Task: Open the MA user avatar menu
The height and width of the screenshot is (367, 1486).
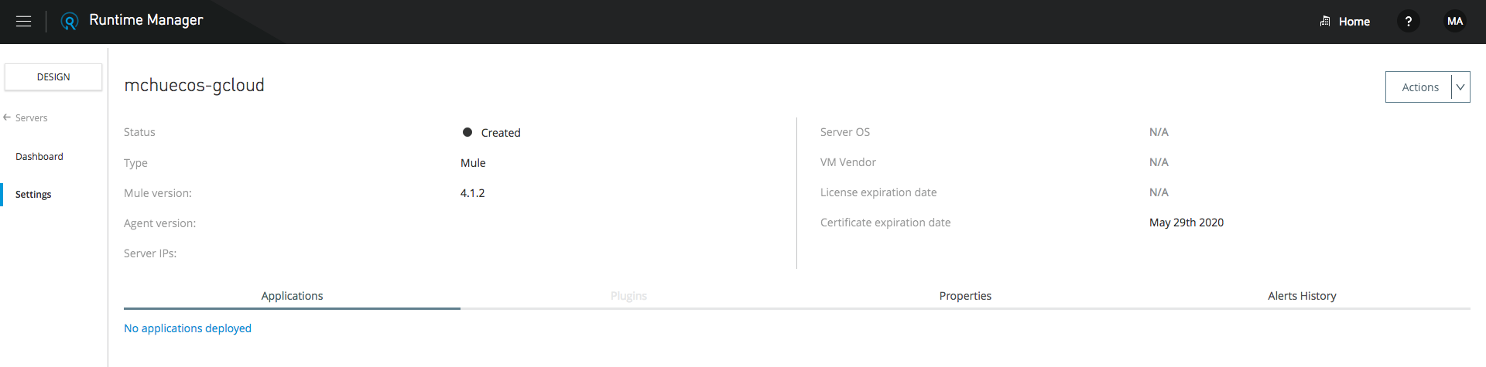Action: click(x=1455, y=22)
